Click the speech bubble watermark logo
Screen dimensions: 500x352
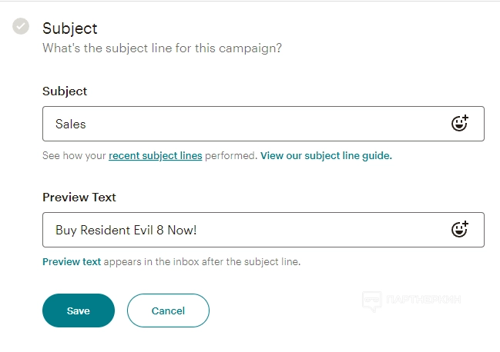point(372,301)
